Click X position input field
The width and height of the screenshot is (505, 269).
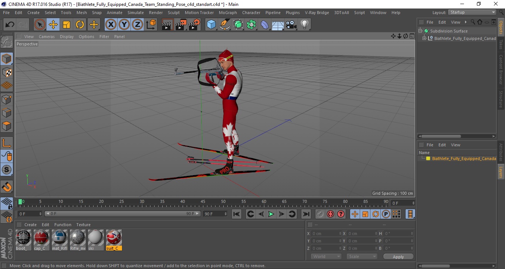[327, 234]
